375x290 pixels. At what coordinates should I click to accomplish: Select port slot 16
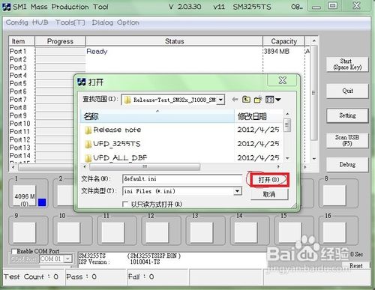[x=334, y=232]
